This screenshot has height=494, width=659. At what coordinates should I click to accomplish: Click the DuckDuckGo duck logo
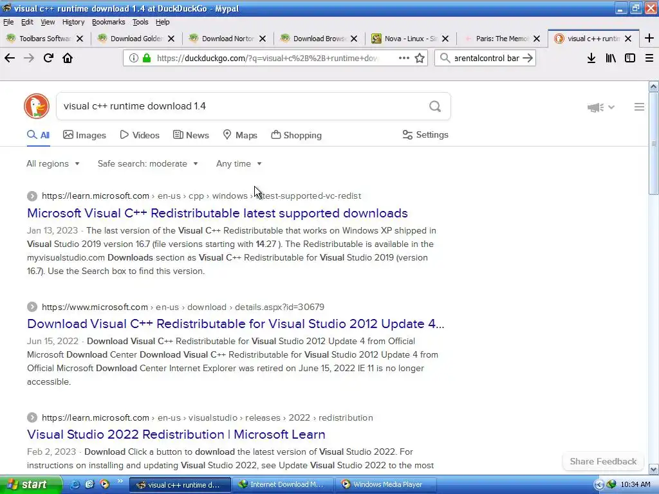[x=37, y=106]
